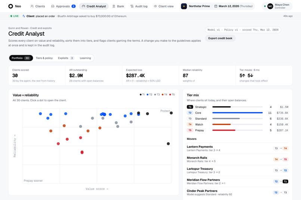Image resolution: width=301 pixels, height=200 pixels.
Task: Click "$287.1K" Prepay balance value
Action: pos(282,130)
